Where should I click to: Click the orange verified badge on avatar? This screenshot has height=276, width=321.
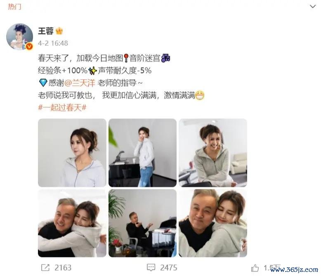(x=29, y=47)
